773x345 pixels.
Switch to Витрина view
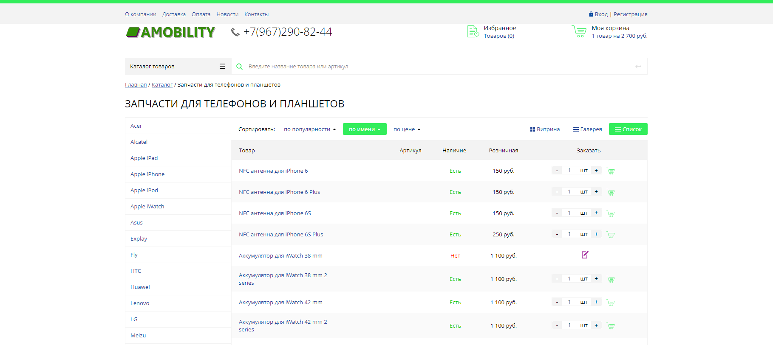[545, 129]
